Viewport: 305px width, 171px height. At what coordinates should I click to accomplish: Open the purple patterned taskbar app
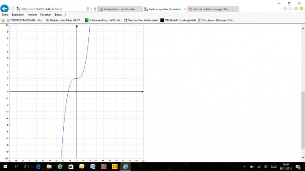(104, 167)
